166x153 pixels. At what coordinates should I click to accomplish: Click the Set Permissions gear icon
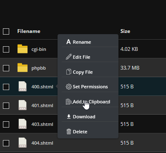click(69, 87)
